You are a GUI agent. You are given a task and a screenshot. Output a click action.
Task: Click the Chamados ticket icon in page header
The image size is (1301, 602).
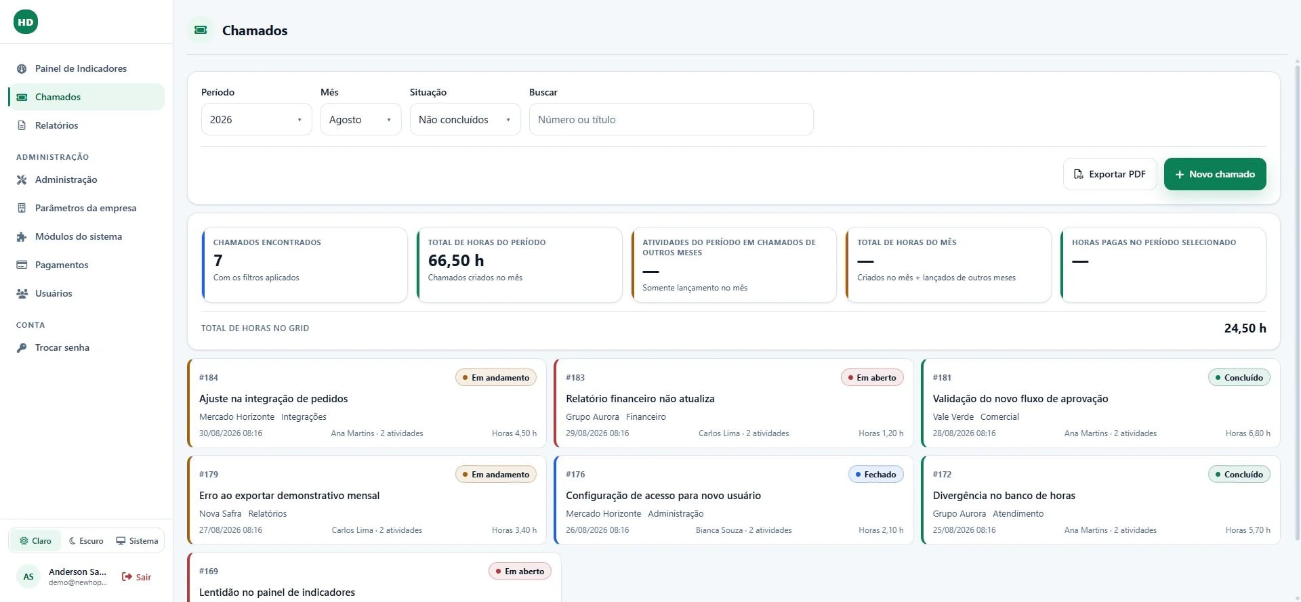201,30
